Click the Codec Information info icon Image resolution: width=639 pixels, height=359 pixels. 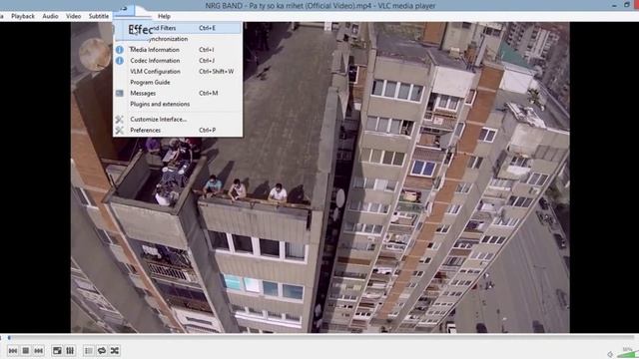(120, 61)
